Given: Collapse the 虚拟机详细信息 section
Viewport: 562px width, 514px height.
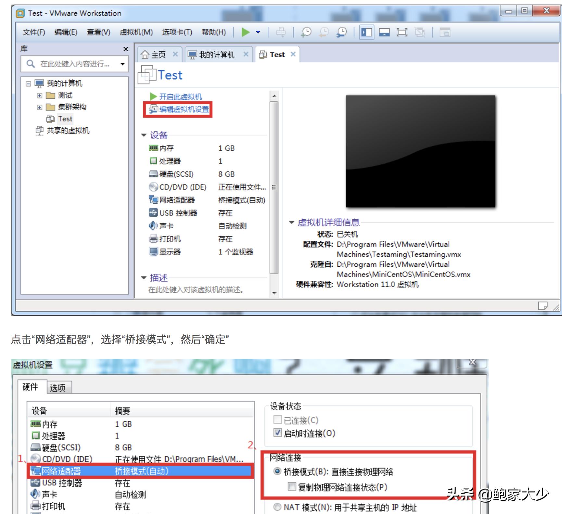Looking at the screenshot, I should [291, 222].
